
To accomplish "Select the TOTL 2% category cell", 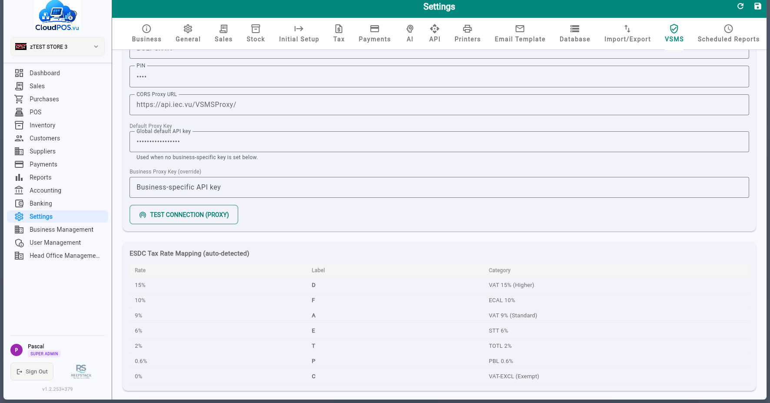I will (x=500, y=346).
